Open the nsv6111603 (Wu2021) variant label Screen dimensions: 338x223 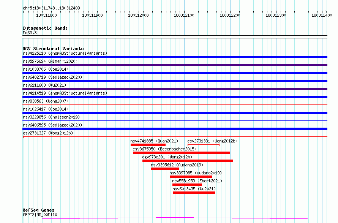(44, 85)
